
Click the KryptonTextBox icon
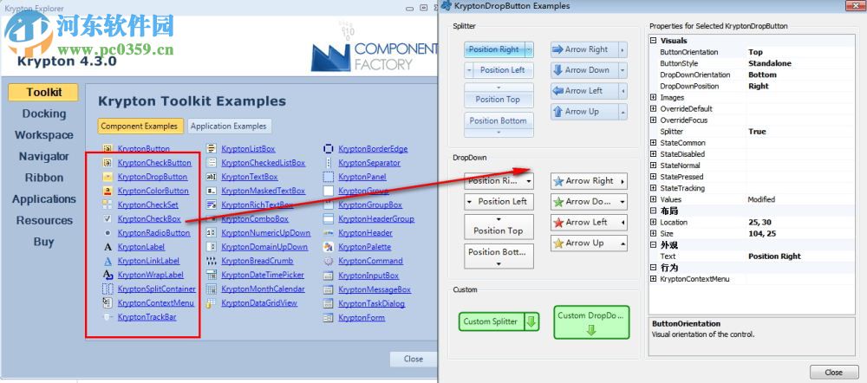coord(212,177)
